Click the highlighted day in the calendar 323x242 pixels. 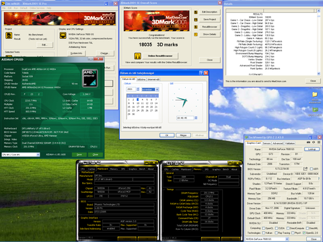(x=138, y=99)
